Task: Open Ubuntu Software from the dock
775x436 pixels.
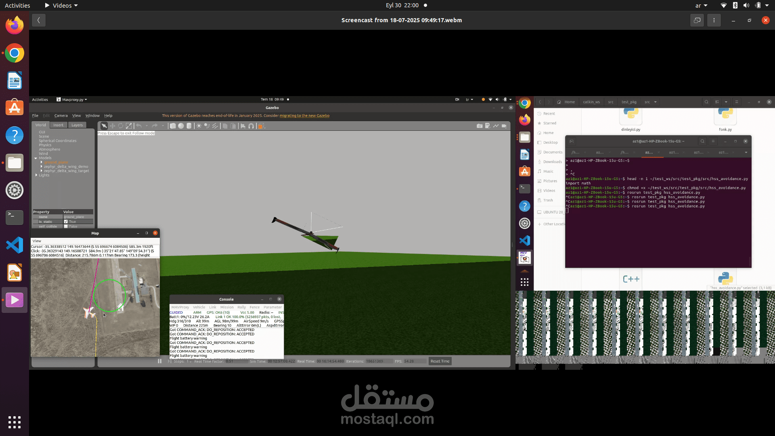Action: pyautogui.click(x=15, y=108)
